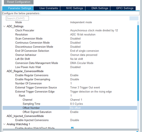
Task: Select Enable Injected Conversions Disable value
Action: 75,120
